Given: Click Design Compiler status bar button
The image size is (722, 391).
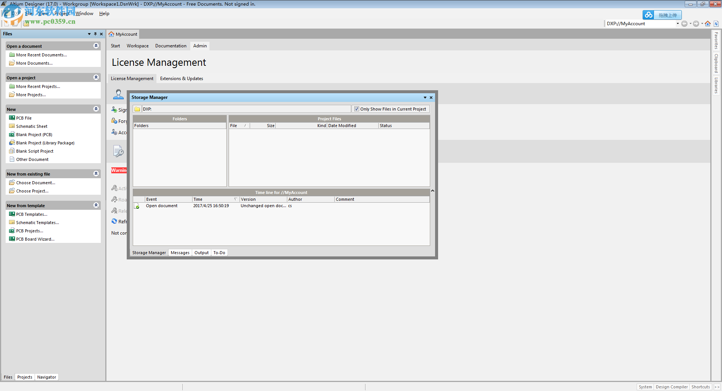Looking at the screenshot, I should [672, 387].
